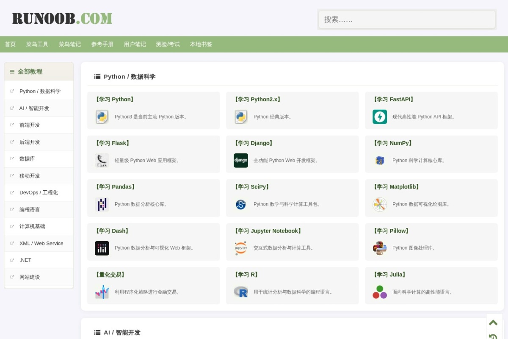Click the SciPy logo icon
508x339 pixels.
pos(241,205)
